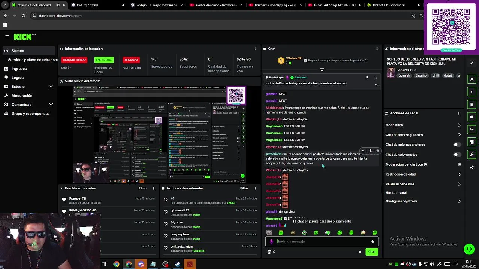
Task: Collapse the pinned message with chevron
Action: click(376, 85)
